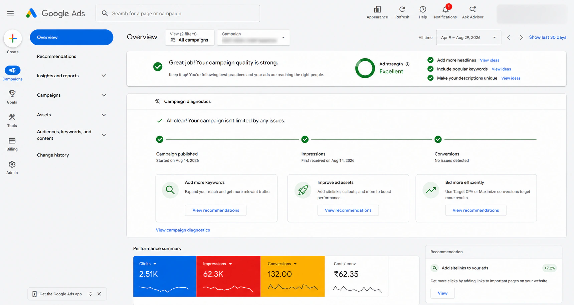The height and width of the screenshot is (305, 574).
Task: Open the date range dropdown
Action: pos(468,37)
